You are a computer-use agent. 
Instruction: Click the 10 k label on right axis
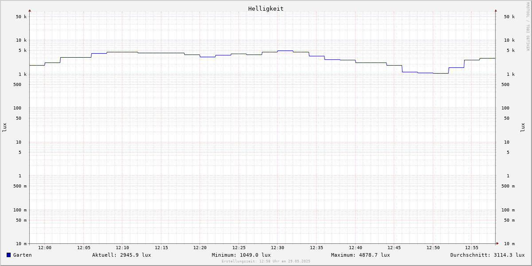click(x=509, y=40)
